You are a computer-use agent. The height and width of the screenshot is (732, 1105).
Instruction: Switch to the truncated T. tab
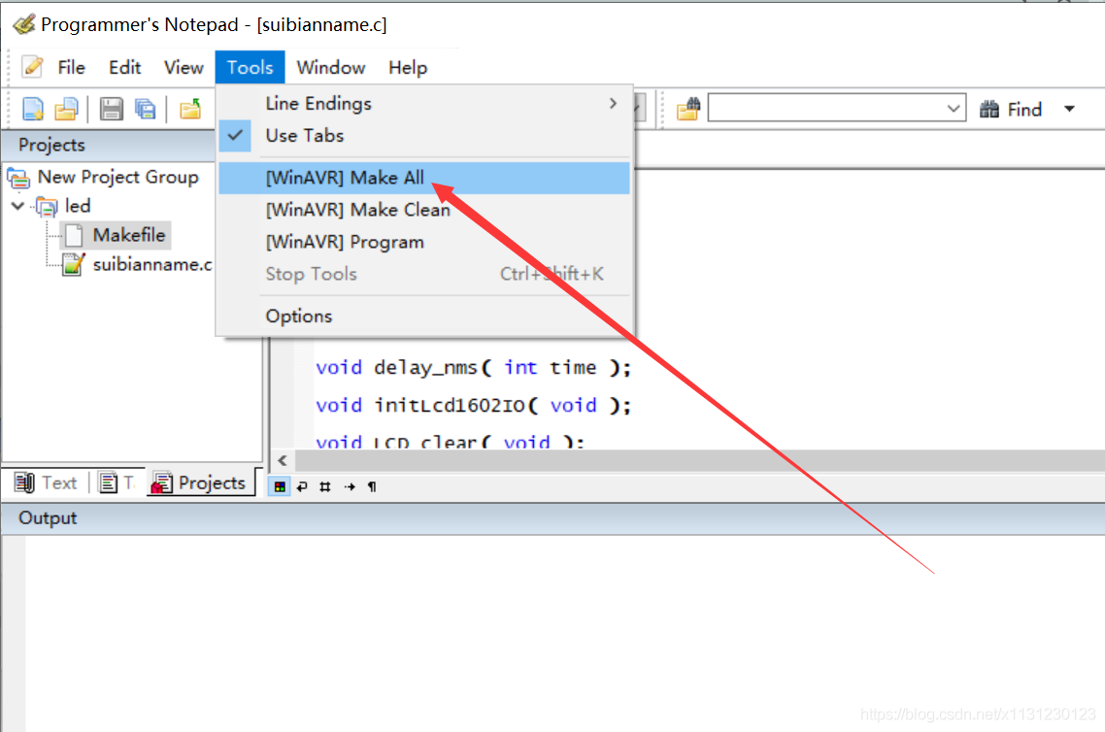(117, 482)
